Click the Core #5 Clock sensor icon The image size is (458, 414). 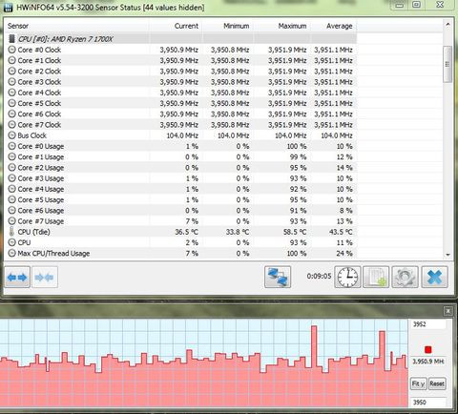point(11,103)
